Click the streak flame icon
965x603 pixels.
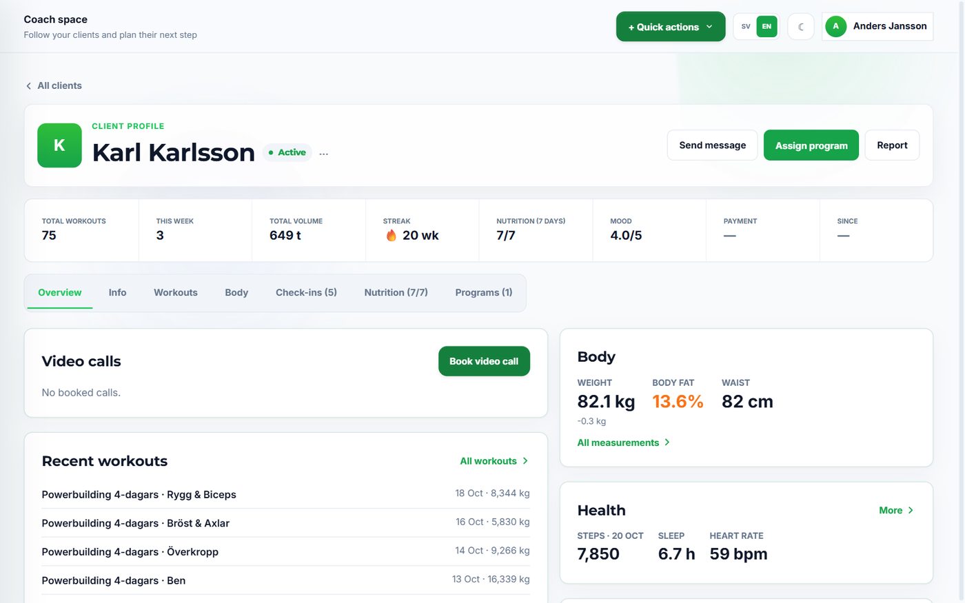pos(391,236)
